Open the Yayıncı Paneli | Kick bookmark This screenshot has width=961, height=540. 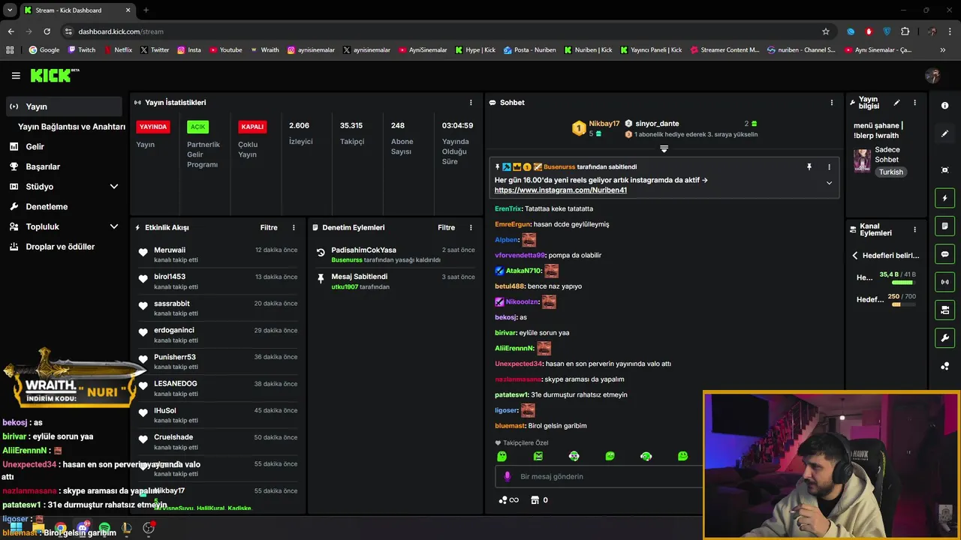coord(651,50)
